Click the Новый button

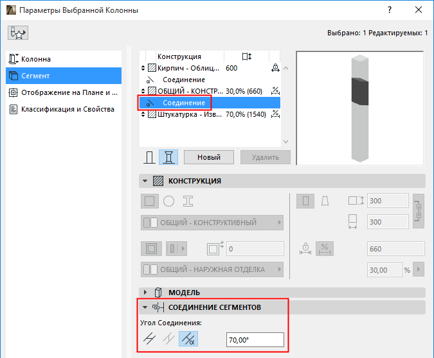point(209,157)
